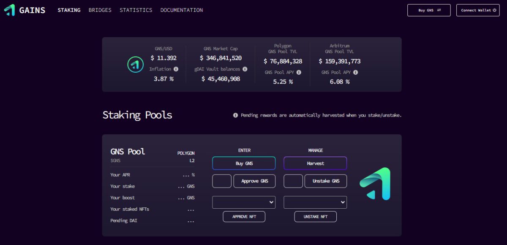Image resolution: width=507 pixels, height=245 pixels.
Task: Open the NFT selection dropdown under ENTER
Action: click(x=244, y=202)
